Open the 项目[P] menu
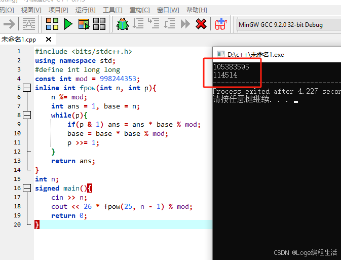The height and width of the screenshot is (260, 341). [58, 10]
